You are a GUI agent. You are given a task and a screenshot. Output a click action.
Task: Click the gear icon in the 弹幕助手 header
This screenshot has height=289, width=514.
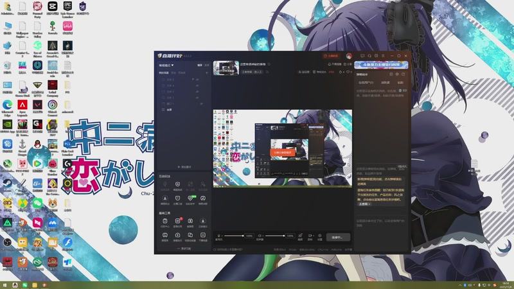coord(397,74)
